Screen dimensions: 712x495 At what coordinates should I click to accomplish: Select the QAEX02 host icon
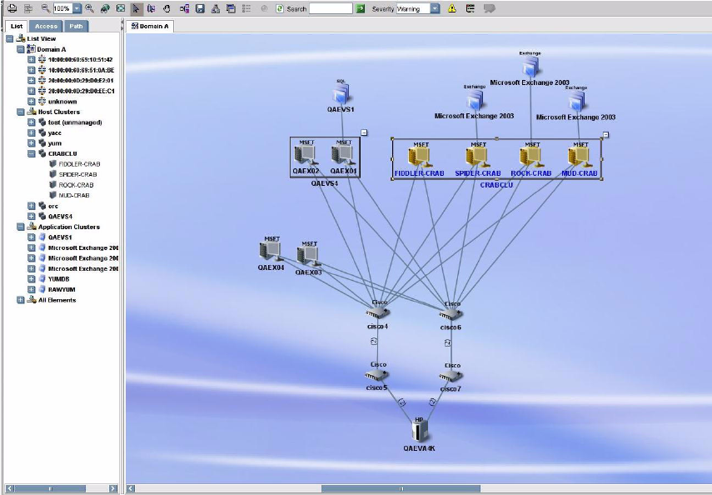(x=306, y=156)
